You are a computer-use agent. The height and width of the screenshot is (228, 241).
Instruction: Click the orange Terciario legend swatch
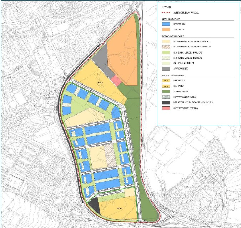pos(166,30)
